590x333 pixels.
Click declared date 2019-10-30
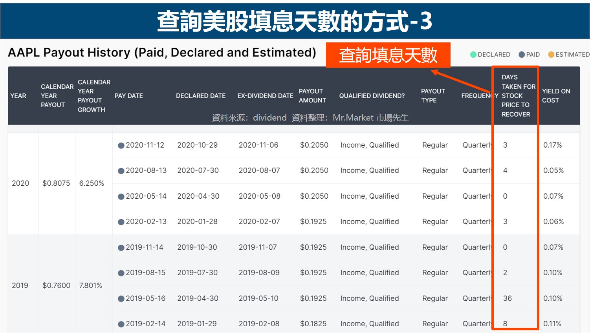(197, 247)
